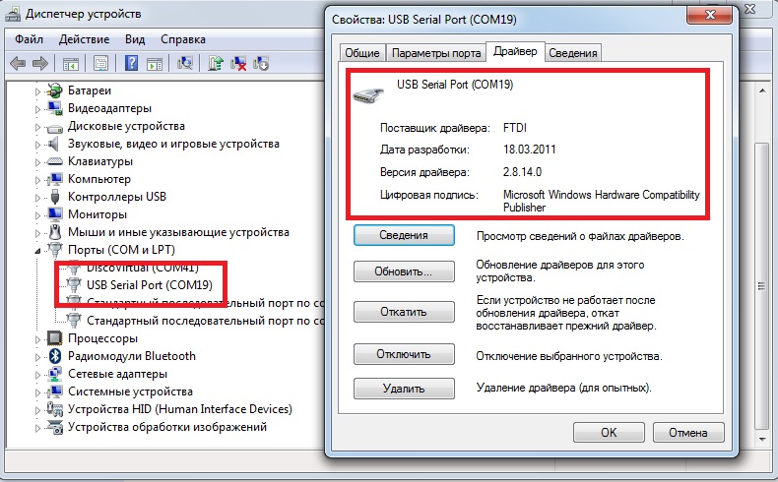Select Мониторы in the device tree
Image resolution: width=778 pixels, height=482 pixels.
pyautogui.click(x=97, y=214)
